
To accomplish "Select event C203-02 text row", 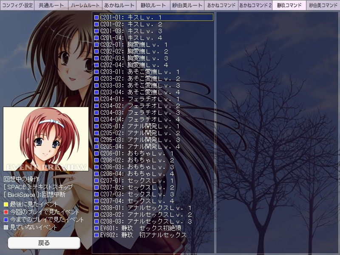I will (140, 79).
